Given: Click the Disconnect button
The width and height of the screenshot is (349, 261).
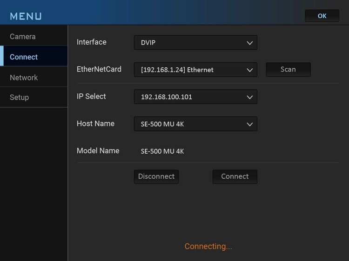Looking at the screenshot, I should pos(156,176).
